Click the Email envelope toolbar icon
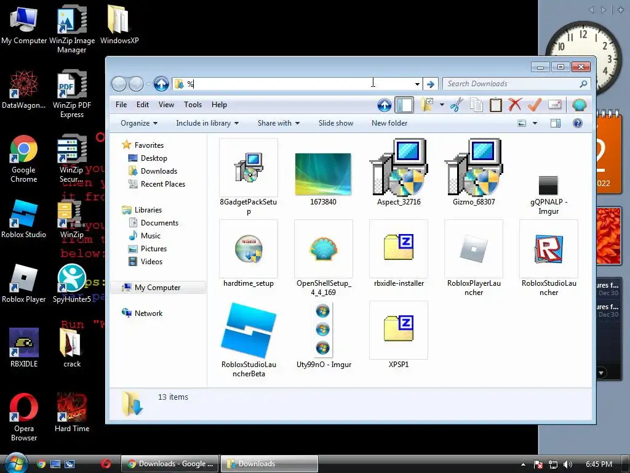Viewport: 630px width, 473px height. [x=554, y=105]
